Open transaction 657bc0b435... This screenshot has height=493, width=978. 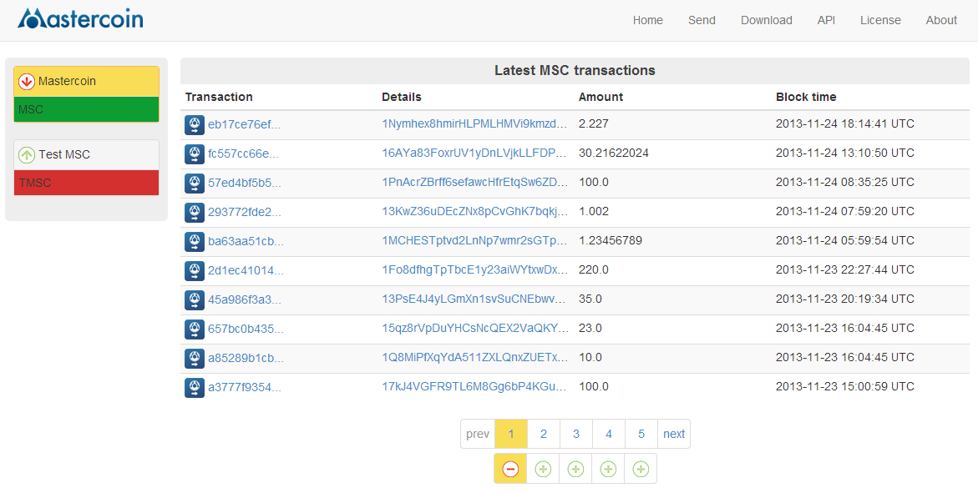pos(246,329)
